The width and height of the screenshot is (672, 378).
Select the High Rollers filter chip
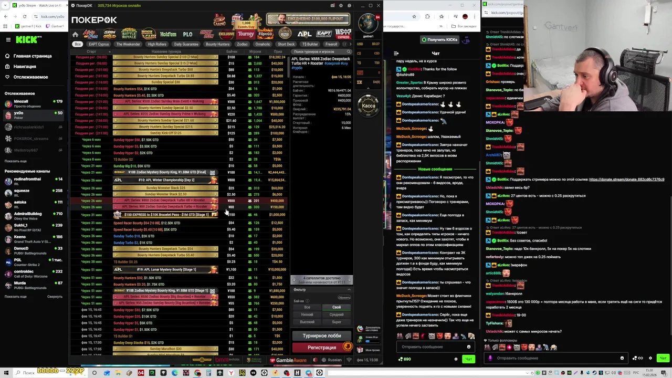pos(157,45)
